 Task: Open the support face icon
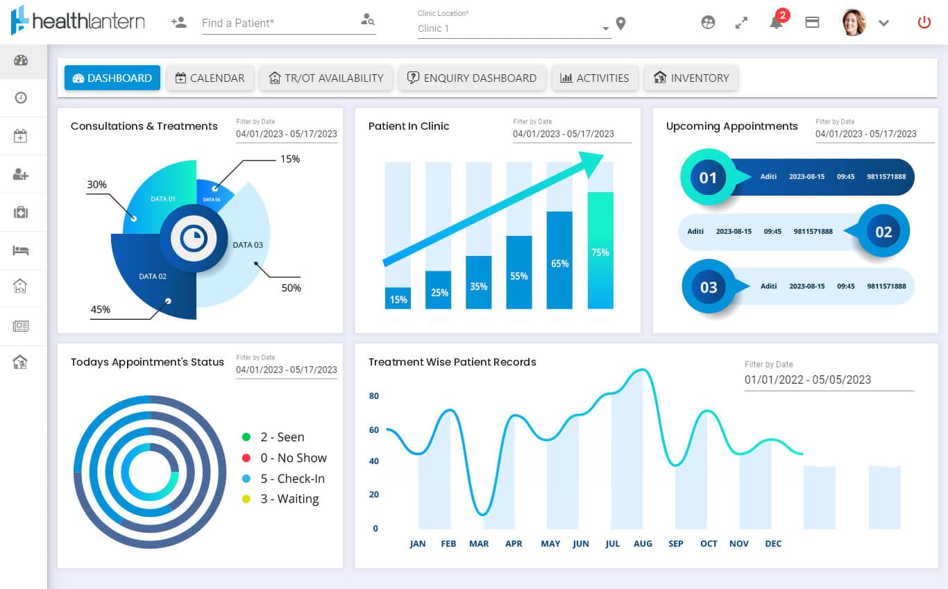coord(708,22)
